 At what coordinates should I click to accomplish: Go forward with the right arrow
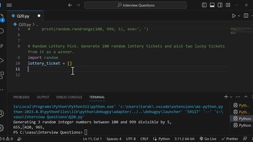(x=78, y=5)
